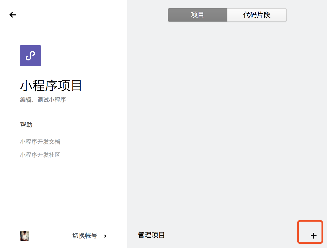Click the back arrow icon

13,15
